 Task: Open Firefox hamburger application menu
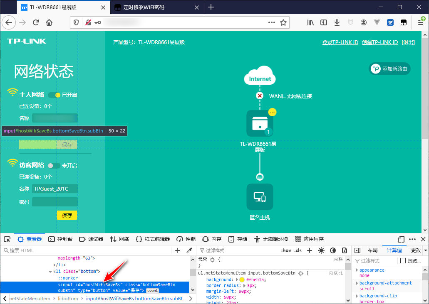pyautogui.click(x=421, y=22)
